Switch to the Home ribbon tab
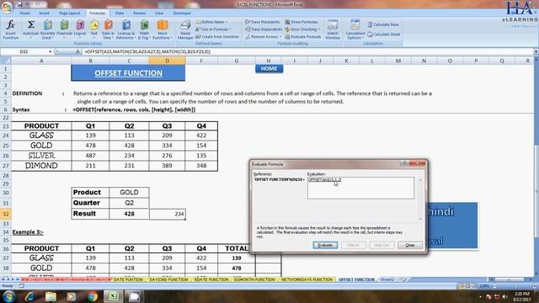Image resolution: width=539 pixels, height=303 pixels. (24, 13)
